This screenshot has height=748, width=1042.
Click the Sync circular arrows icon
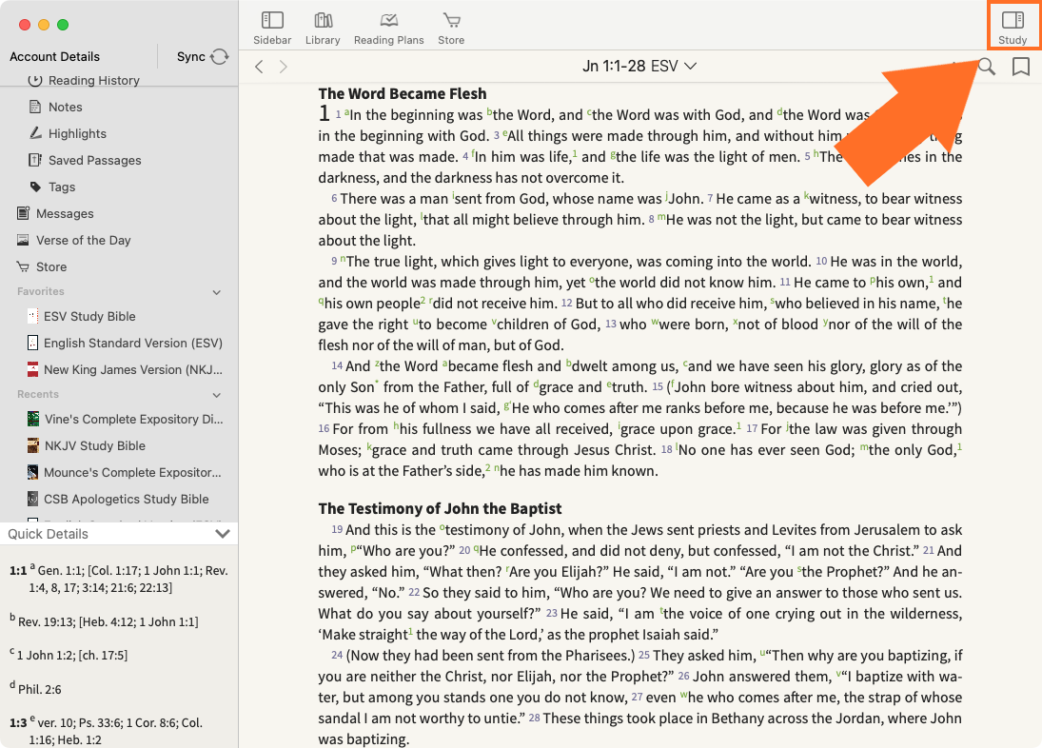pyautogui.click(x=219, y=56)
